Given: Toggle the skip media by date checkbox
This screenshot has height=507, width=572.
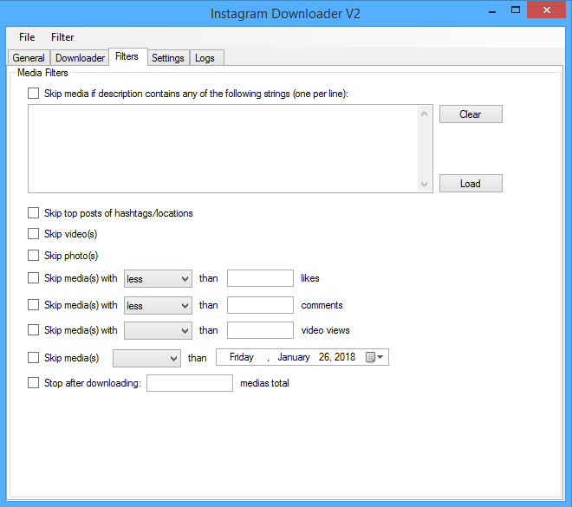Looking at the screenshot, I should click(34, 357).
